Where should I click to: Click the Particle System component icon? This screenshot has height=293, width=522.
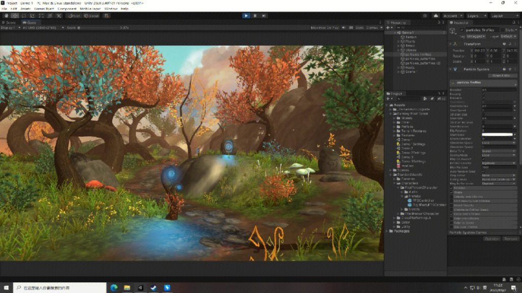point(455,69)
